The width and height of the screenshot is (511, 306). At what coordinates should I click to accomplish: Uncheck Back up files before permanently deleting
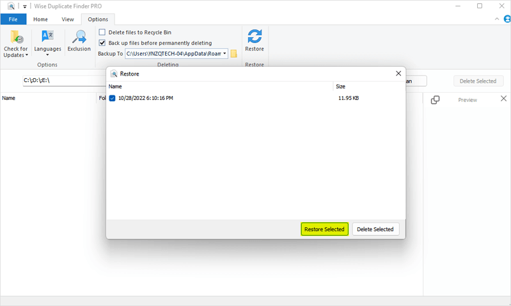pos(102,43)
